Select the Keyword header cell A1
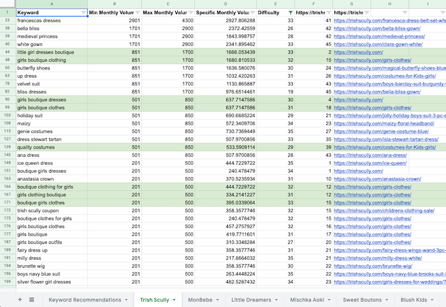The height and width of the screenshot is (307, 446). 52,13
